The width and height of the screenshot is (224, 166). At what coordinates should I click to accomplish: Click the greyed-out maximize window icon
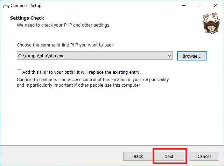point(199,6)
